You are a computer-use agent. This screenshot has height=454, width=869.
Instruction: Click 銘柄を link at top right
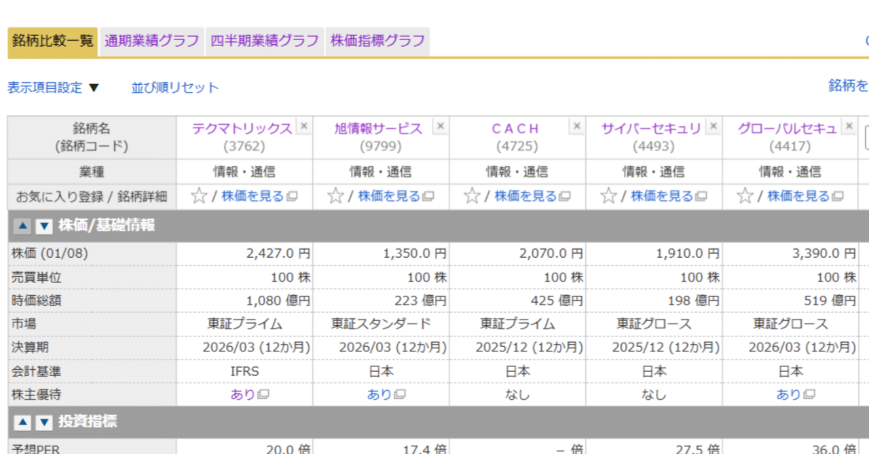849,86
